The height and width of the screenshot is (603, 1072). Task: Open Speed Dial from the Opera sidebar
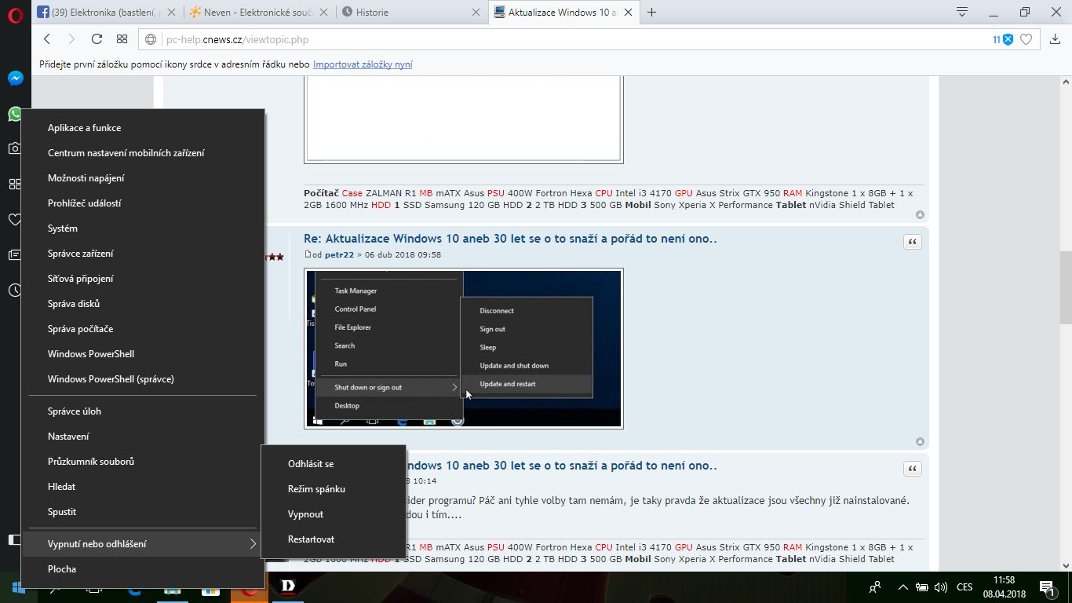[x=15, y=184]
